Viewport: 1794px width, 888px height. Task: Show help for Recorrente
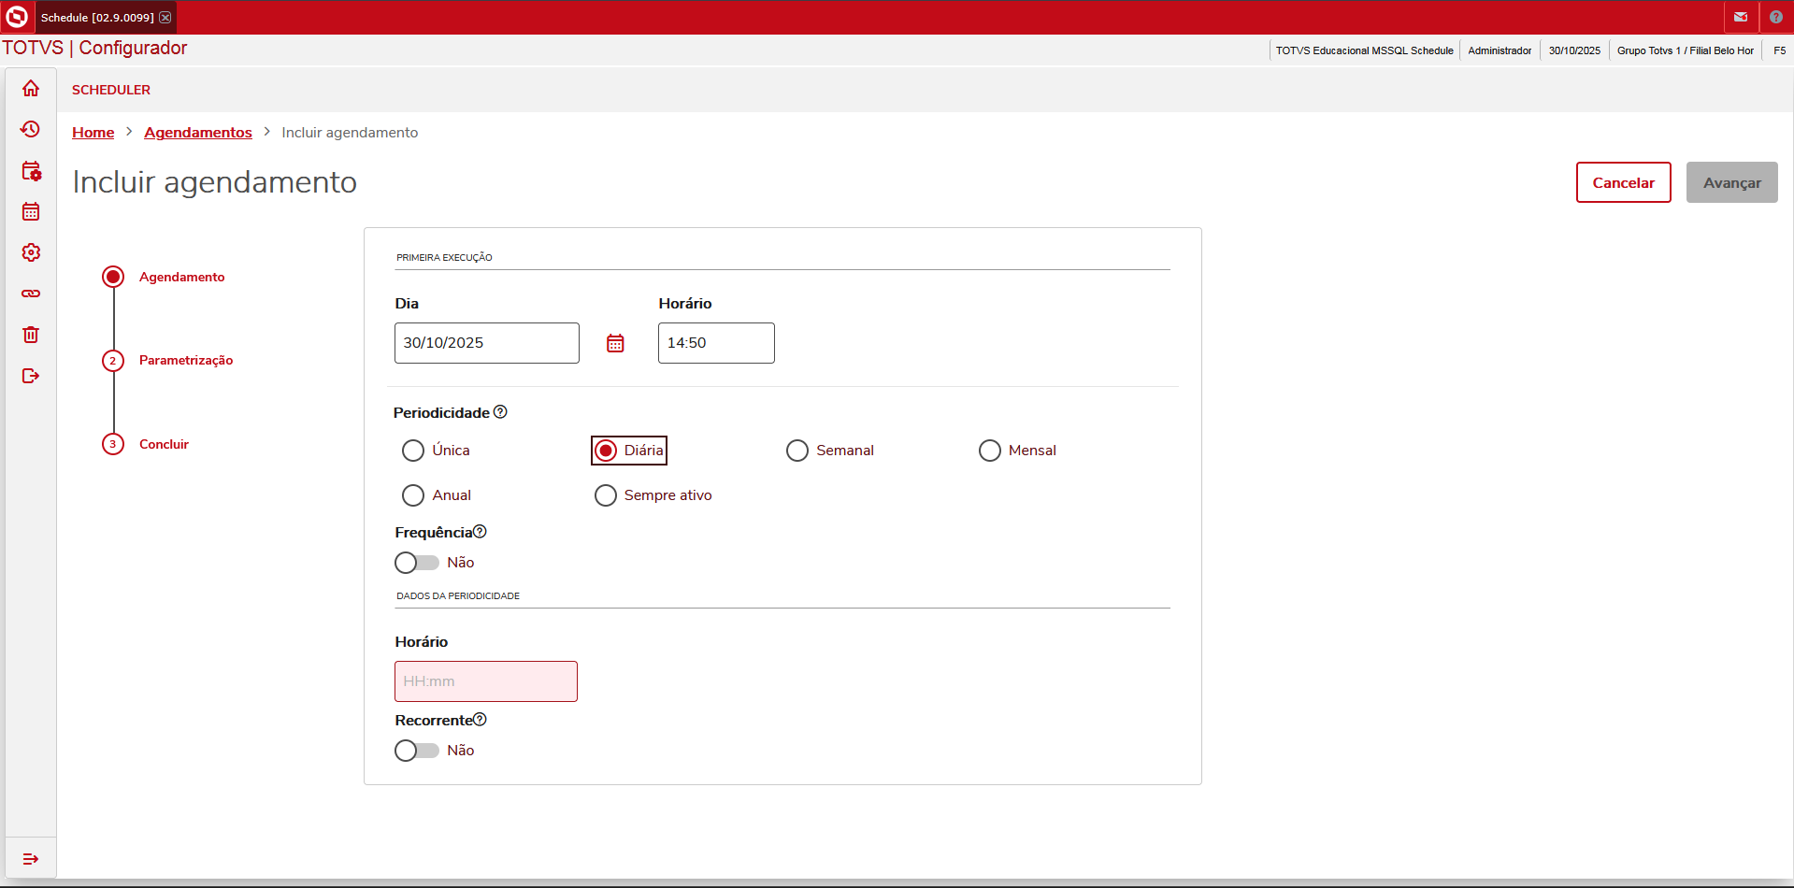click(x=480, y=720)
